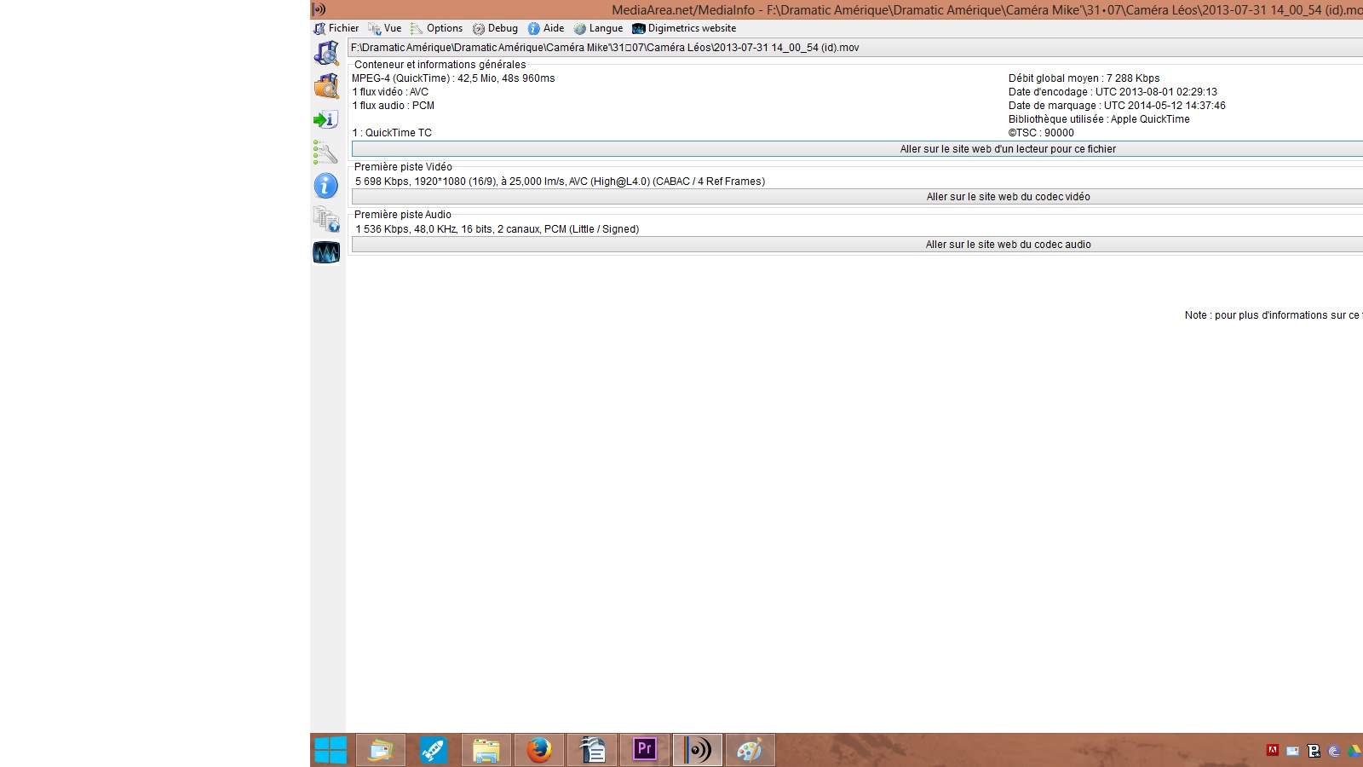The height and width of the screenshot is (767, 1363).
Task: Open the document editor taskbar icon
Action: point(591,750)
